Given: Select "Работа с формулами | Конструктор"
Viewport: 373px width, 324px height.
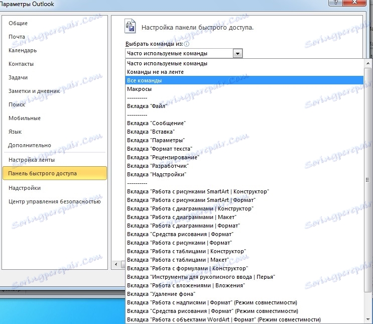Looking at the screenshot, I should 244,269.
